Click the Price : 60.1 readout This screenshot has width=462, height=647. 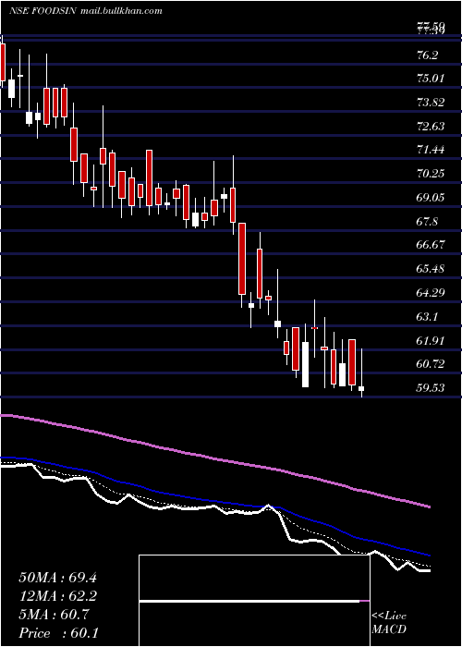[57, 633]
